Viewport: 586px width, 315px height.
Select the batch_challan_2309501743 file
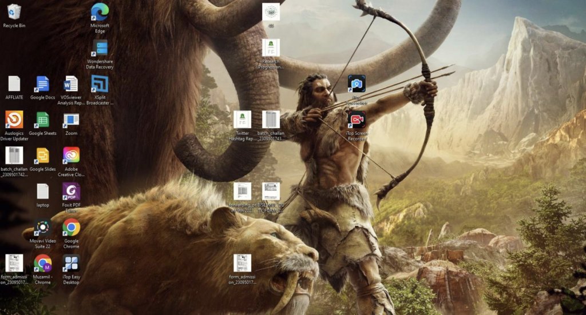pyautogui.click(x=271, y=126)
